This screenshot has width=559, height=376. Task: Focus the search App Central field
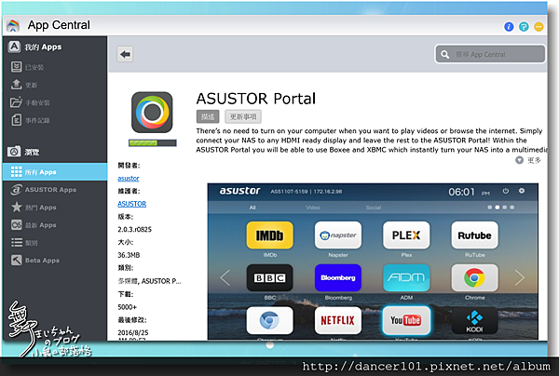490,55
